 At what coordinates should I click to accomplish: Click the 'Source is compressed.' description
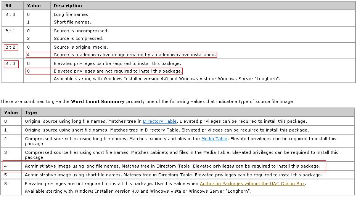pos(78,38)
